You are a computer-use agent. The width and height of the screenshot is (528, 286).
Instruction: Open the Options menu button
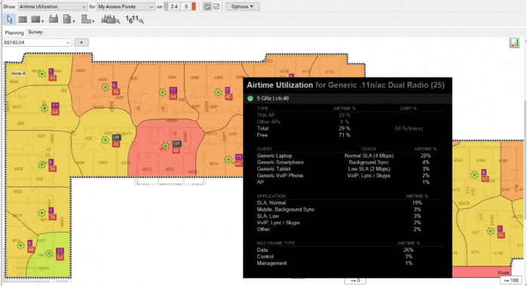(242, 6)
